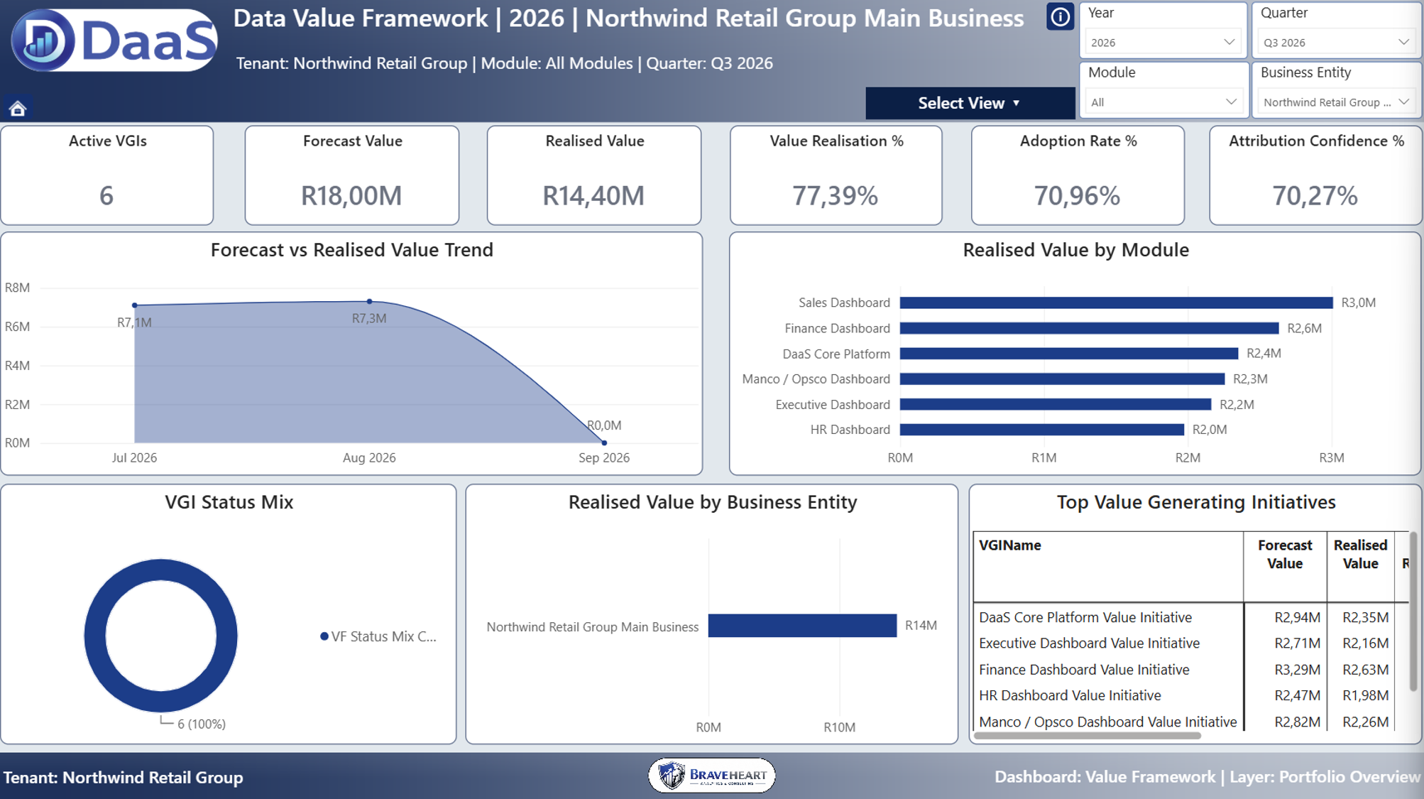Click the HR Dashboard bar
Image resolution: width=1424 pixels, height=799 pixels.
pos(1042,430)
